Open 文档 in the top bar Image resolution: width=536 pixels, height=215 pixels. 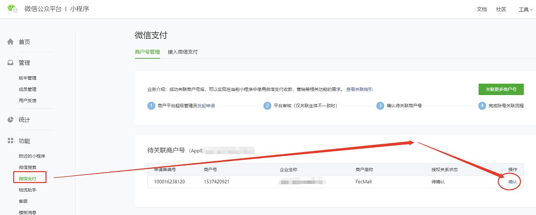click(482, 9)
